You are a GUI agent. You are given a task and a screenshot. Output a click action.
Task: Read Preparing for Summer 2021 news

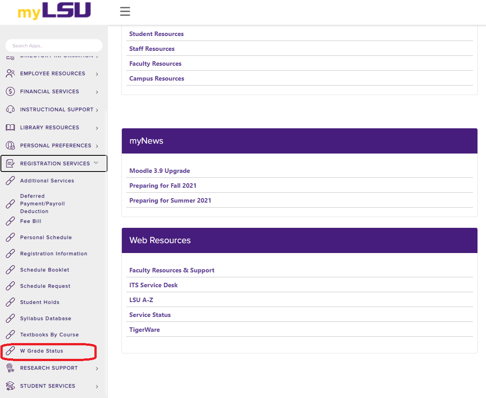pos(170,200)
